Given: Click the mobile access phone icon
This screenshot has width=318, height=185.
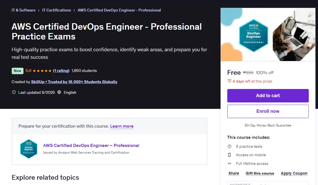Looking at the screenshot, I should coord(229,155).
